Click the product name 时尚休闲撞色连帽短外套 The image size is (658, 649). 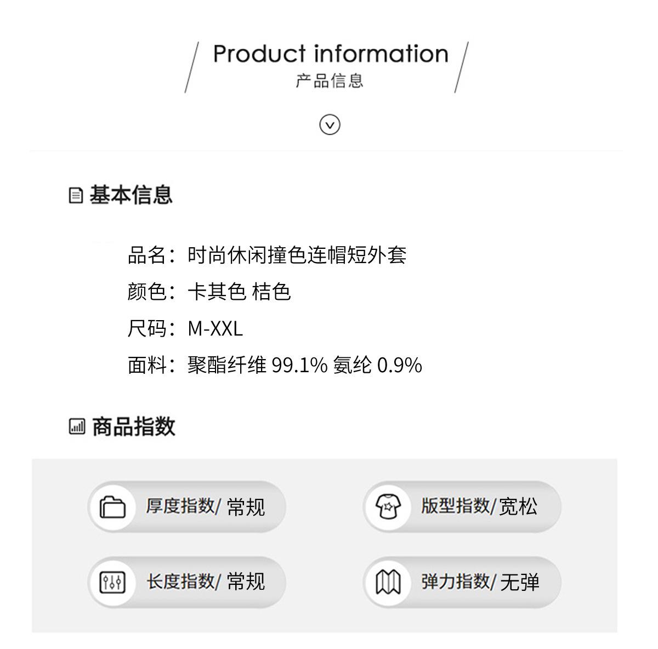click(297, 255)
